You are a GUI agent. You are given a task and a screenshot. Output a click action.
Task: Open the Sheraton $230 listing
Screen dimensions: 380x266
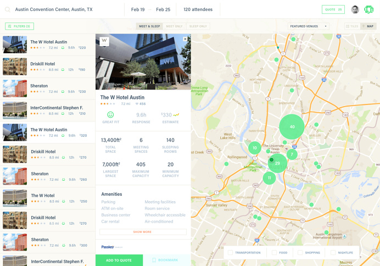(48, 88)
